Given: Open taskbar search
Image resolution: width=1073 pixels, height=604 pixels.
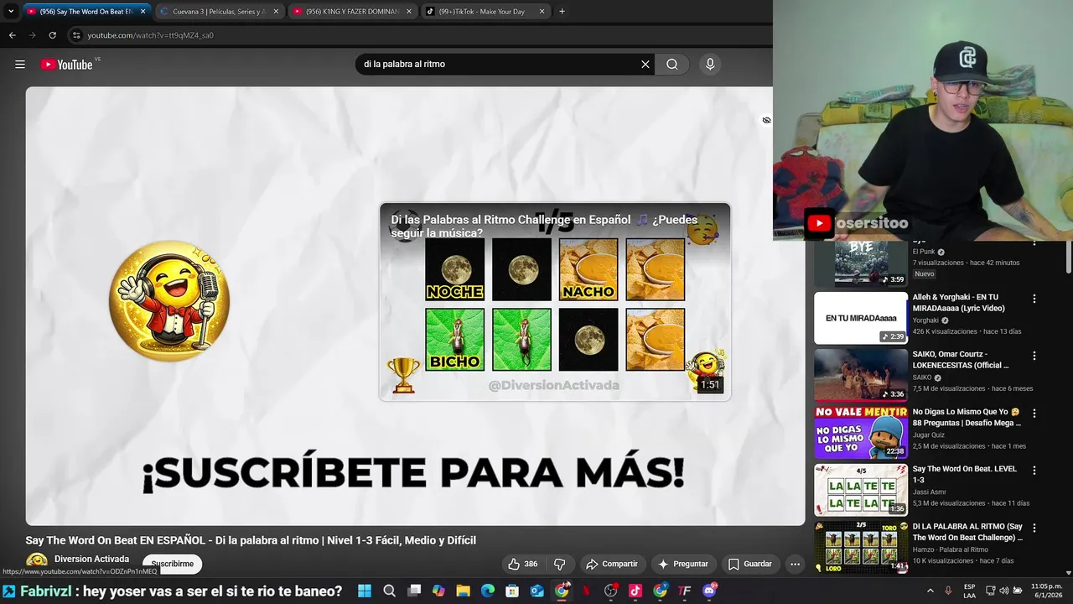Looking at the screenshot, I should pyautogui.click(x=390, y=591).
